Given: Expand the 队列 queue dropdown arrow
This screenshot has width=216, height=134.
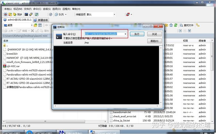Looking at the screenshot, I should [66, 15].
